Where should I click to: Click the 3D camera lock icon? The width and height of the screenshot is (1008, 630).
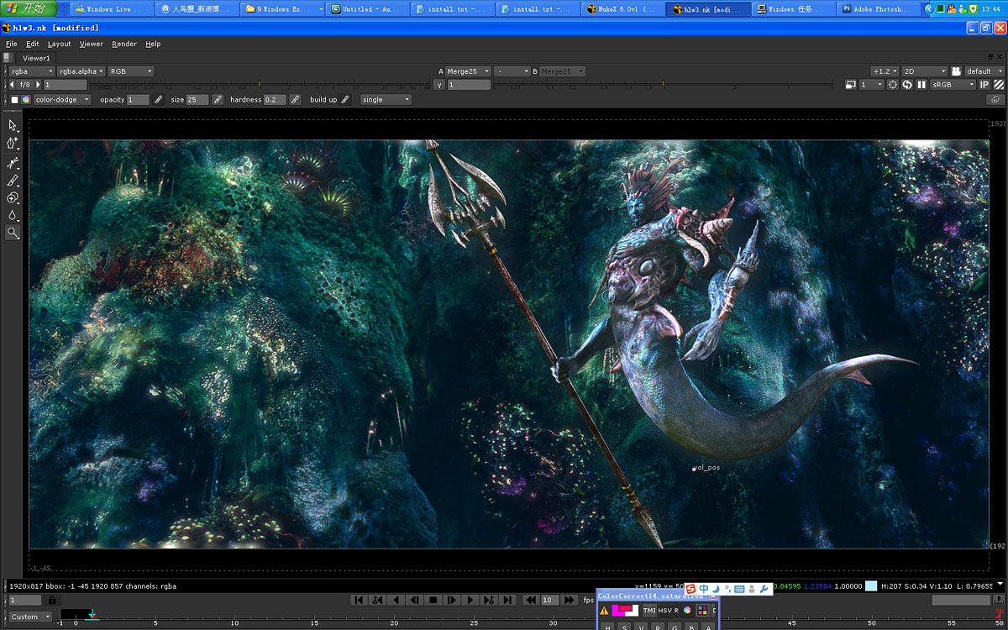(956, 71)
